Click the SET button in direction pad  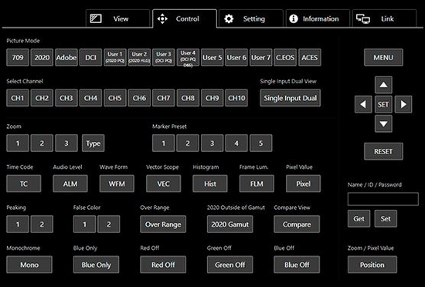click(x=383, y=104)
